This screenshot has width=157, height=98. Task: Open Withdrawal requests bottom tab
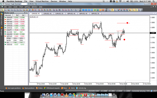click(x=52, y=88)
